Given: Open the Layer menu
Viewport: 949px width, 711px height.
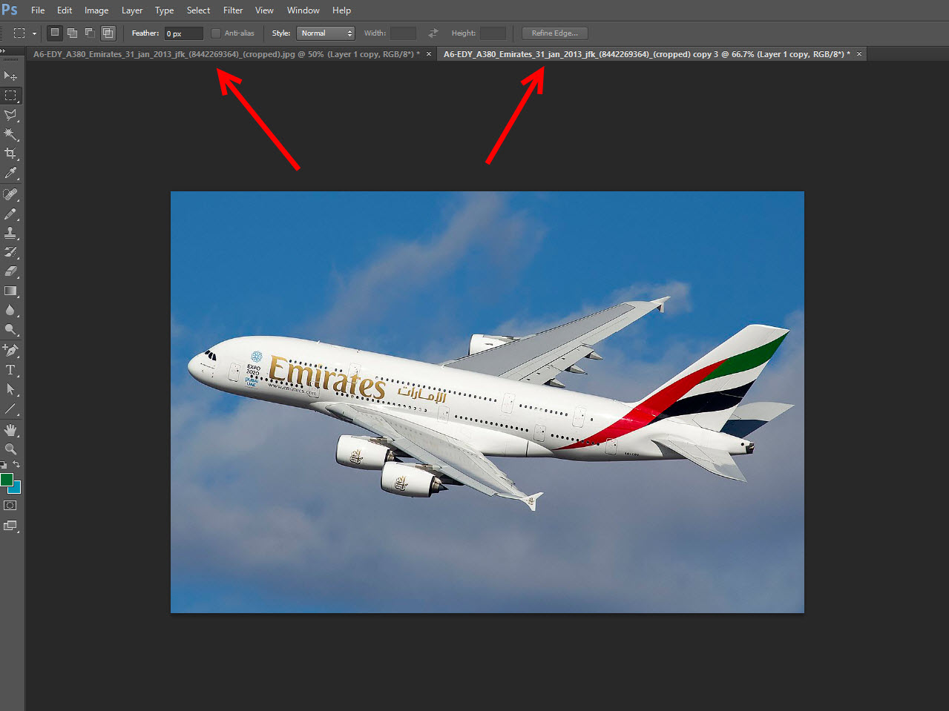Looking at the screenshot, I should coord(132,10).
